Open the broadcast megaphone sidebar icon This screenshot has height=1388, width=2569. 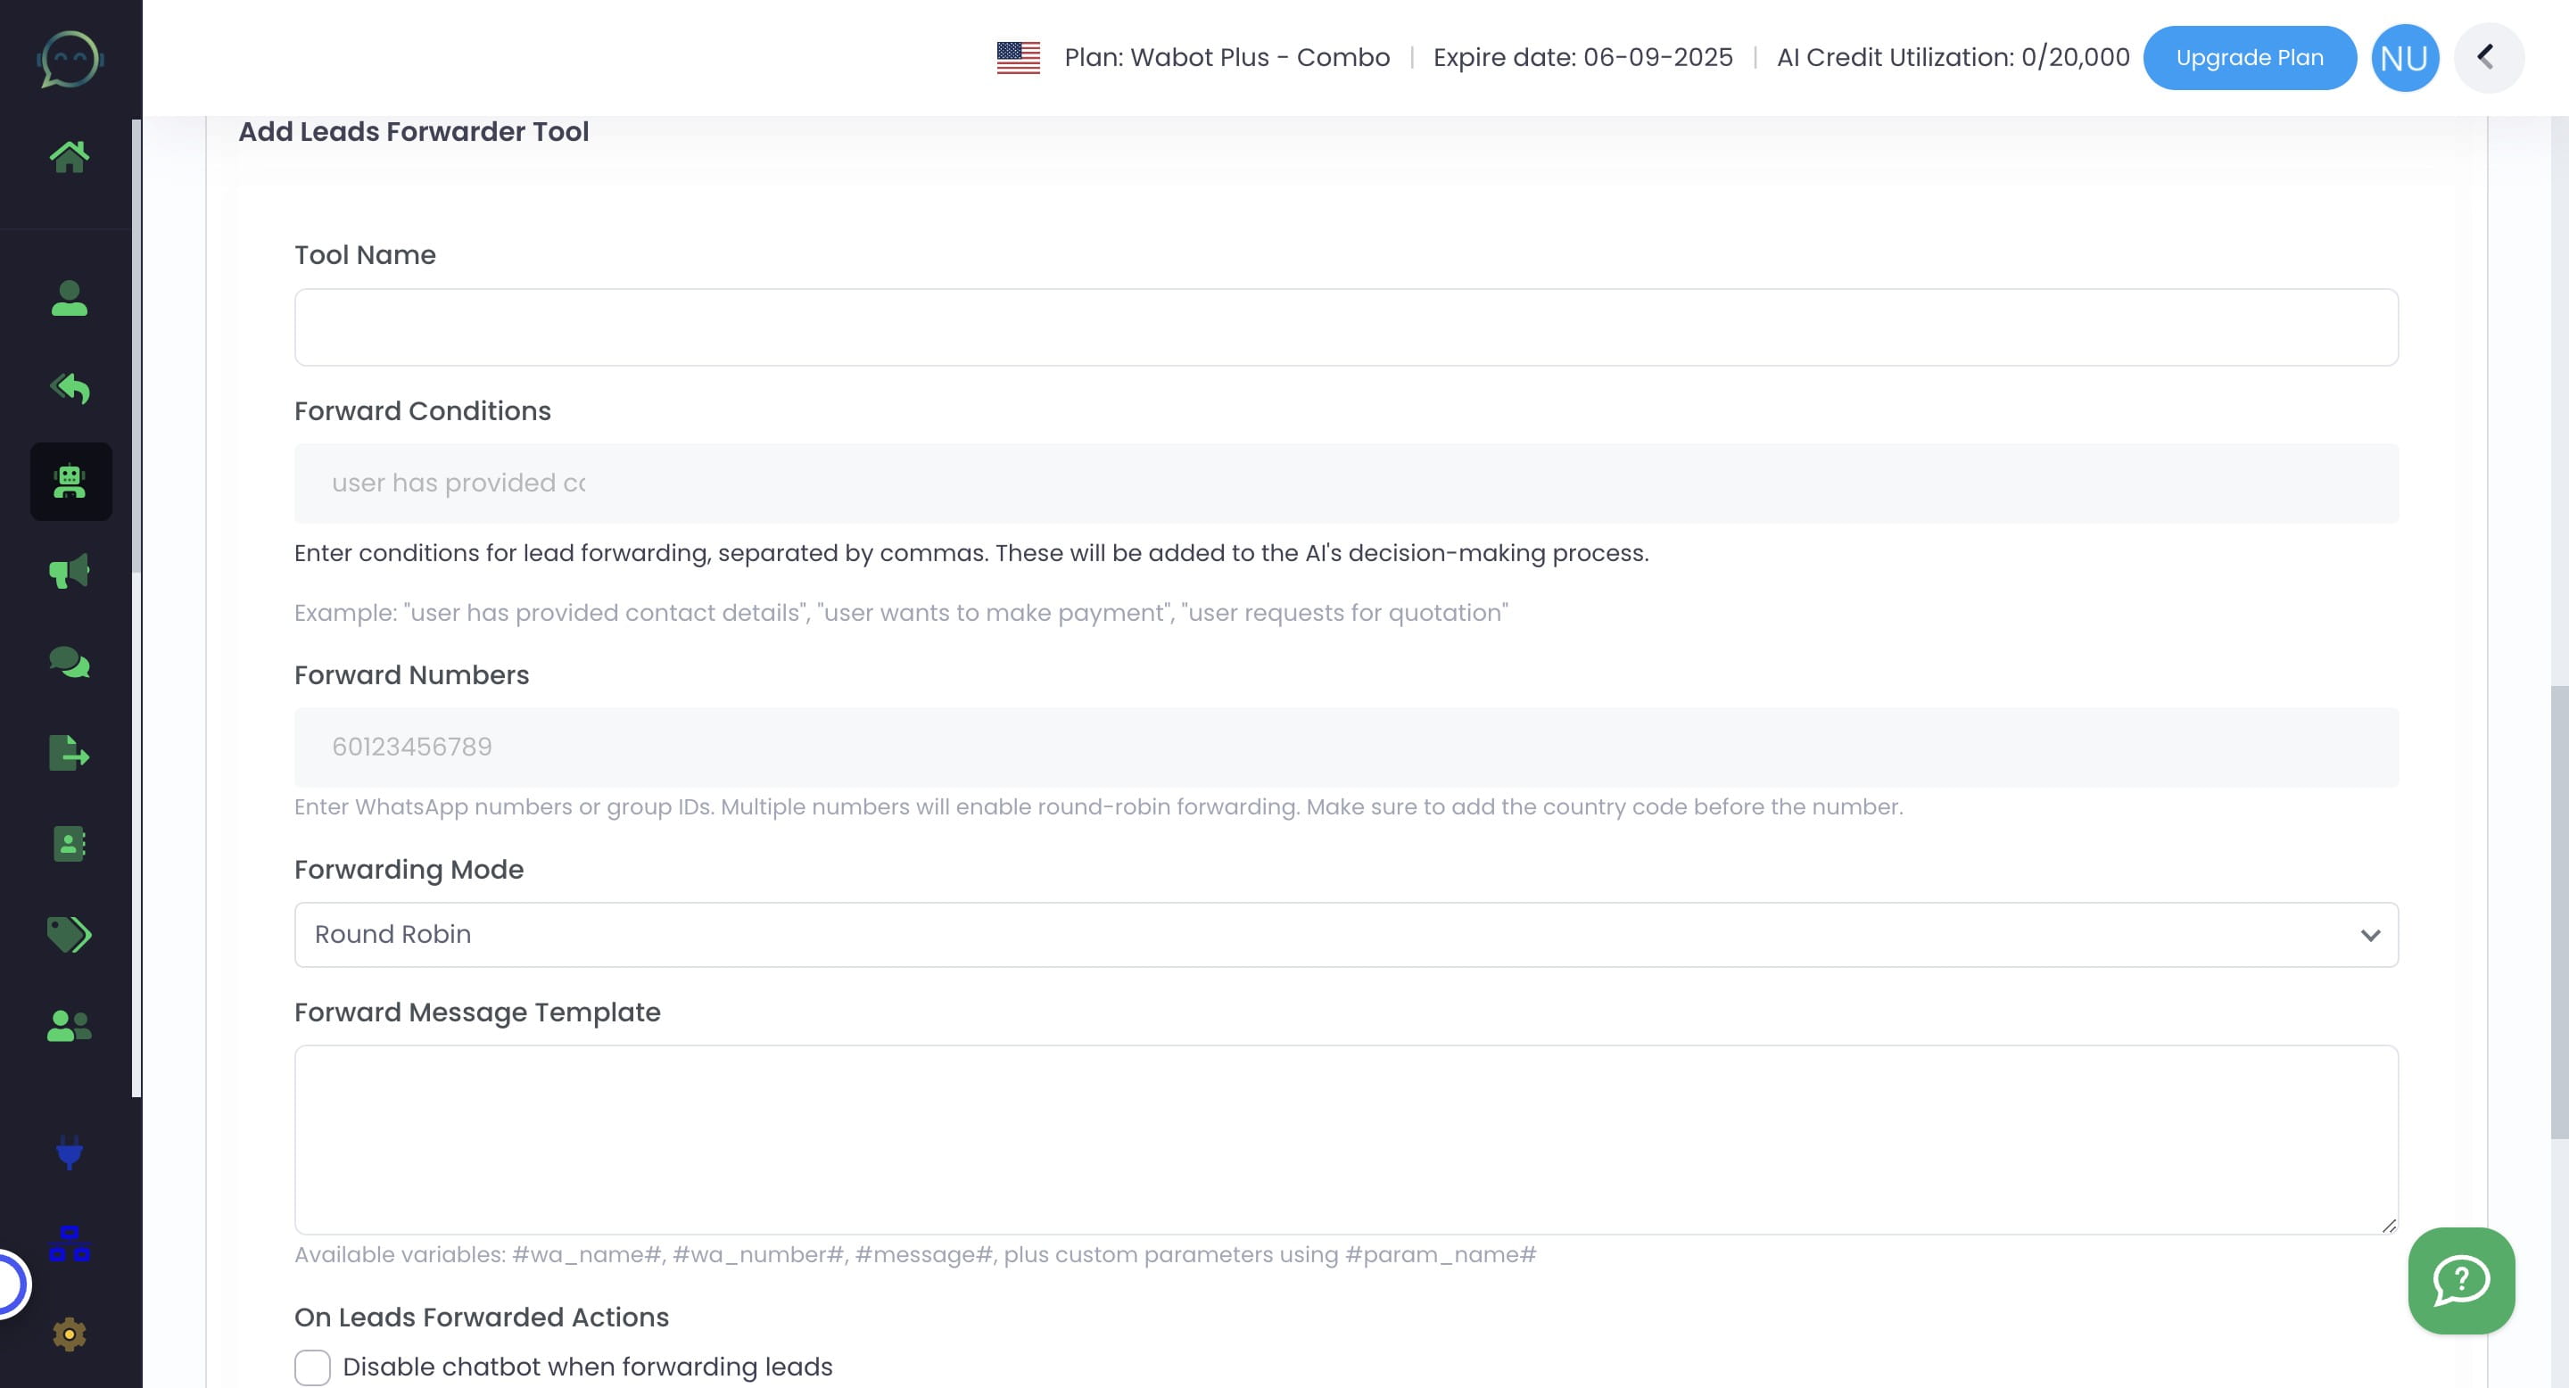(x=69, y=572)
